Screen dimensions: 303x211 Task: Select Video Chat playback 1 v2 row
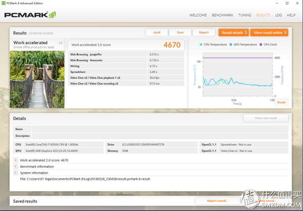(x=126, y=78)
